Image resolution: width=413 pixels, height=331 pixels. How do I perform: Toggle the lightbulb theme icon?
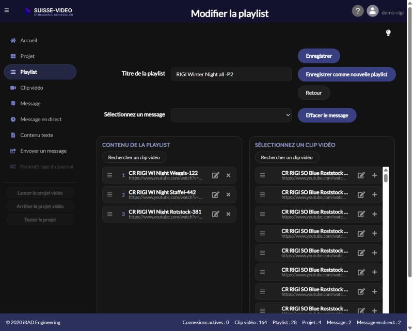tap(388, 33)
